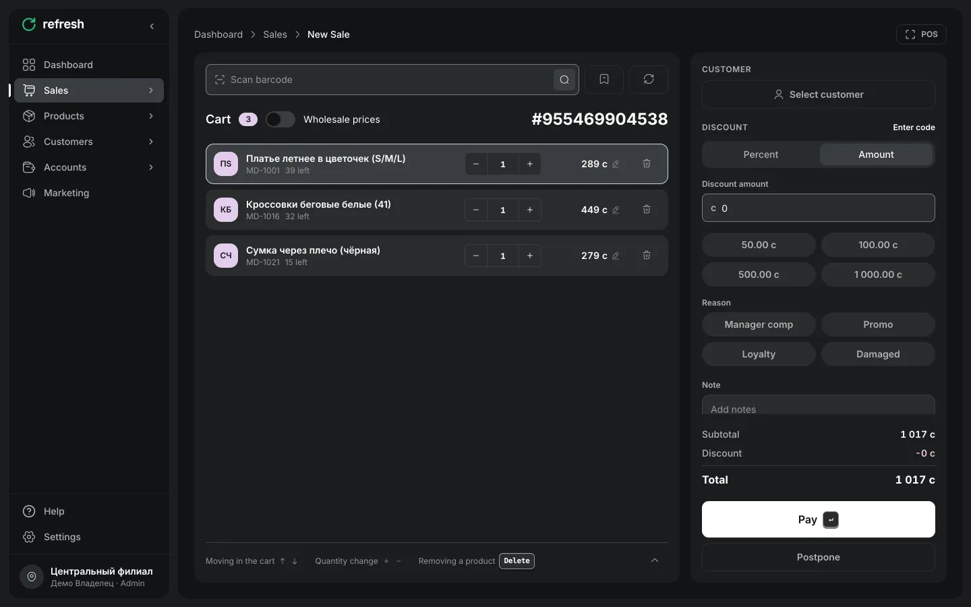Image resolution: width=971 pixels, height=607 pixels.
Task: Apply the 50.00 c quick discount
Action: point(759,245)
